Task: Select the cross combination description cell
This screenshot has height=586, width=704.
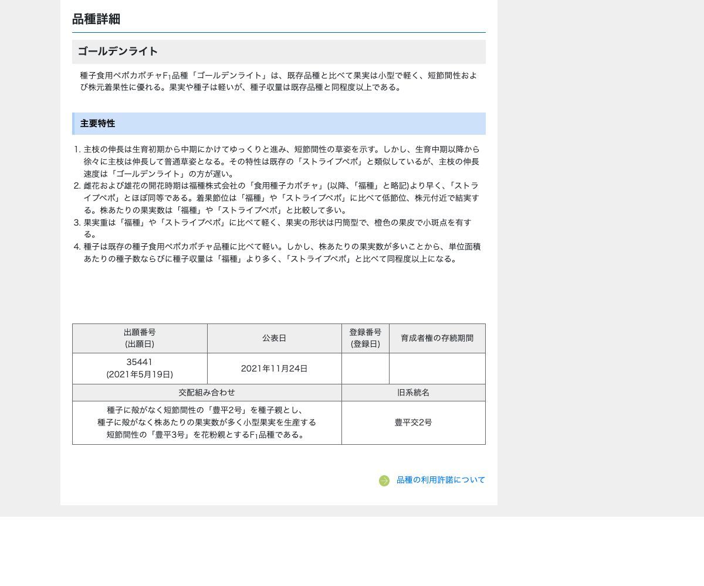Action: pyautogui.click(x=207, y=423)
